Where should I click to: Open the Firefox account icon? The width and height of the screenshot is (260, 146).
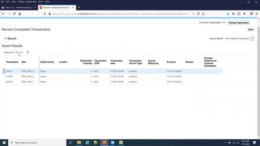point(245,14)
